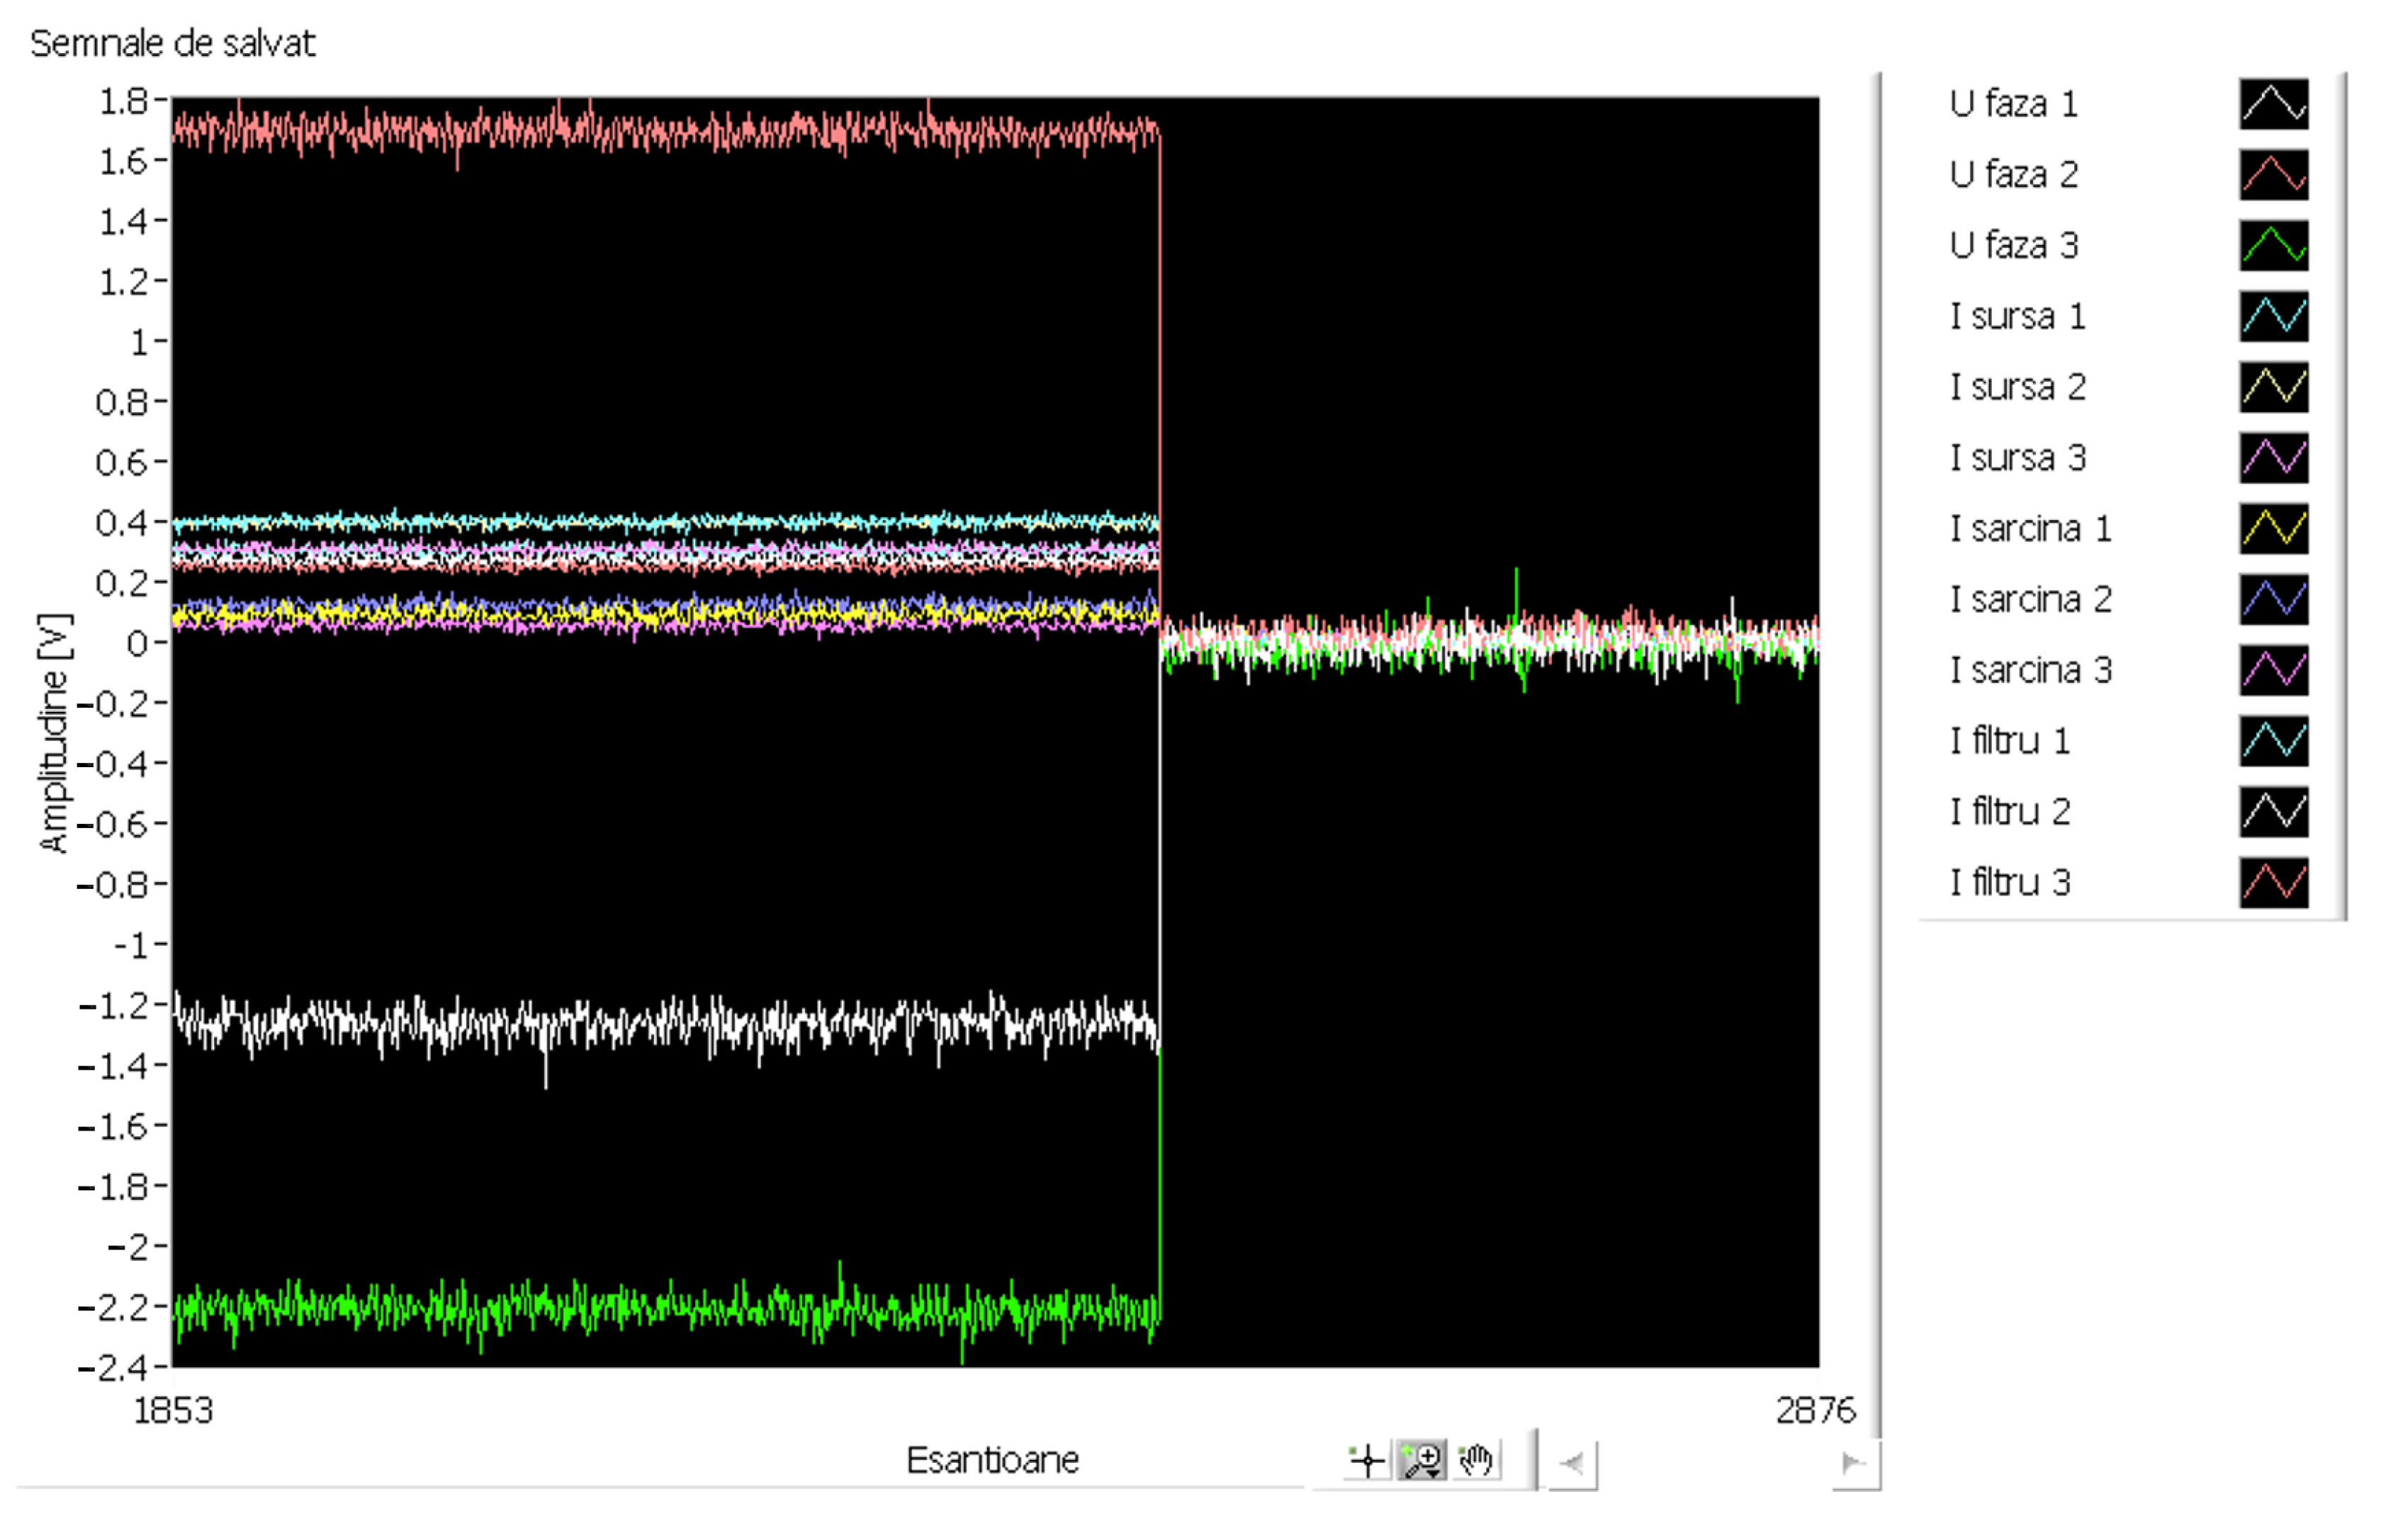Open I filtru 2 white plot icon
The height and width of the screenshot is (1540, 2381).
pyautogui.click(x=2273, y=812)
